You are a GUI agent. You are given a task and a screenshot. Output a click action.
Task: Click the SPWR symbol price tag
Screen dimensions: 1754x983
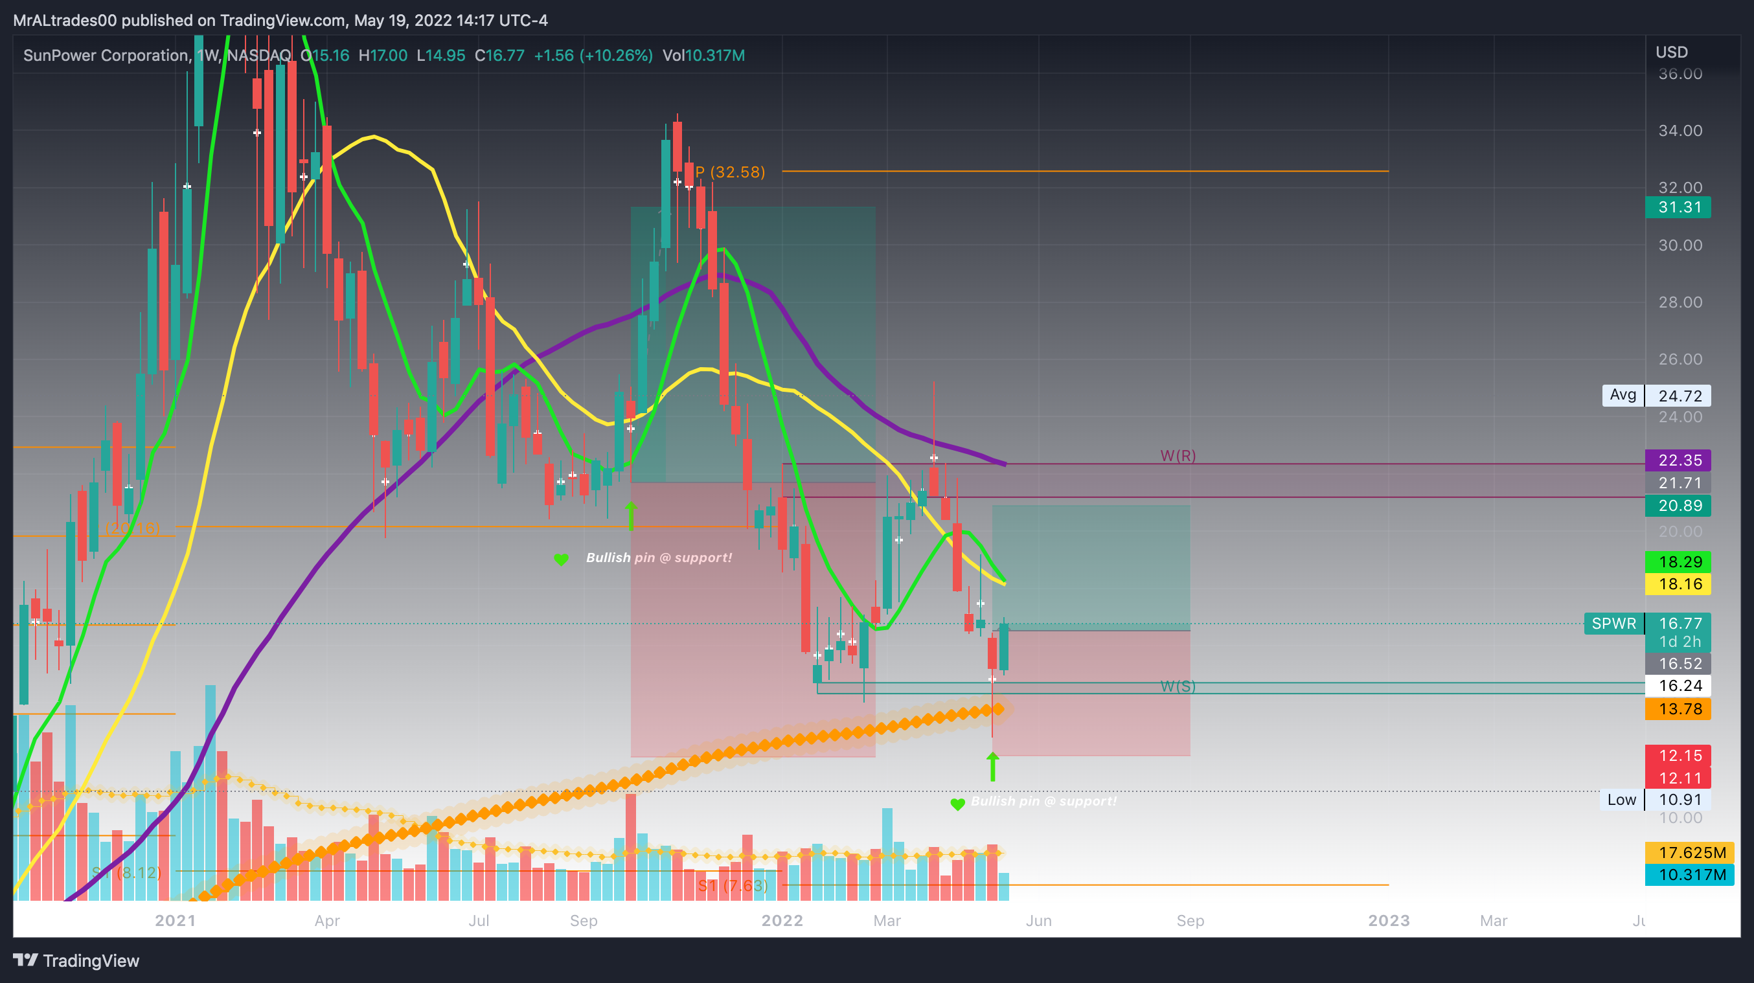(x=1613, y=623)
